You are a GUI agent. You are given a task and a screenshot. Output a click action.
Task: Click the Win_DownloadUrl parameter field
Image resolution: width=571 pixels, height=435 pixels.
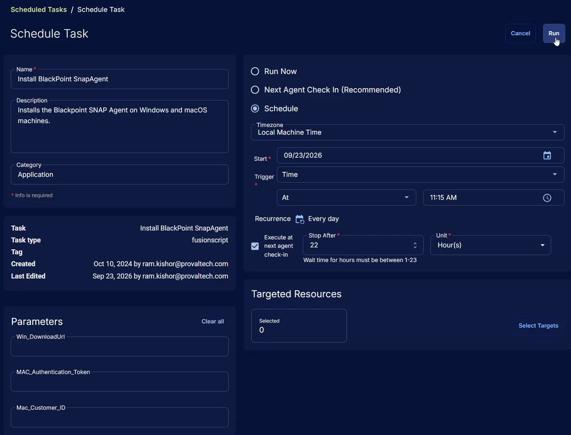(119, 346)
